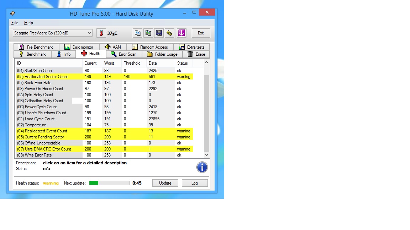Switch to the Info tab
410x230 pixels.
(64, 54)
